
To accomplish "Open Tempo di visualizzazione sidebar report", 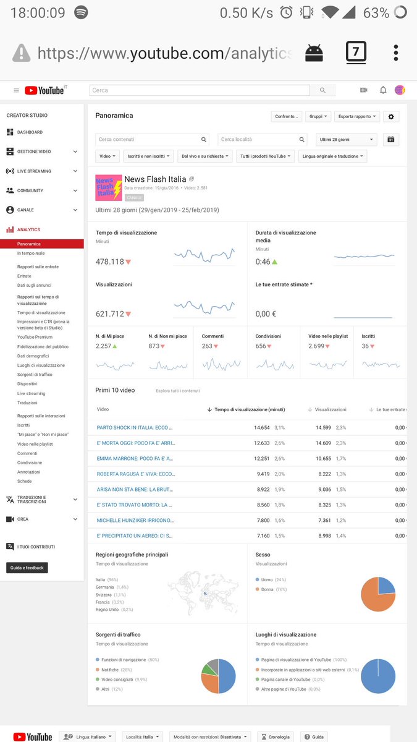I will pyautogui.click(x=41, y=313).
